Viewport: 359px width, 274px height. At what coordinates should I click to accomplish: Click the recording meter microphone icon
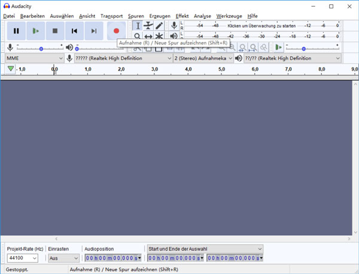(174, 26)
